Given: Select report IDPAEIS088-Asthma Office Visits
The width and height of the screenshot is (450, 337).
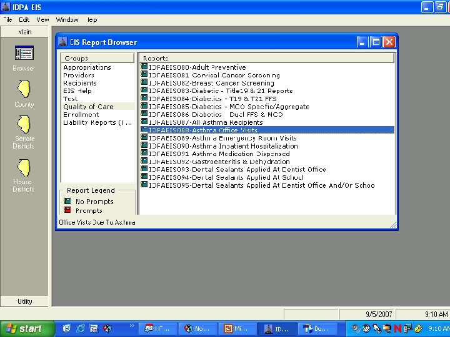Looking at the screenshot, I should pyautogui.click(x=267, y=130).
